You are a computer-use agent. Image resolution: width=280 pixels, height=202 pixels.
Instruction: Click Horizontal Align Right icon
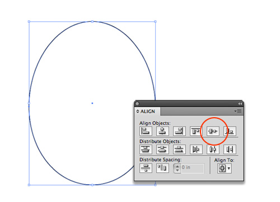pos(179,131)
